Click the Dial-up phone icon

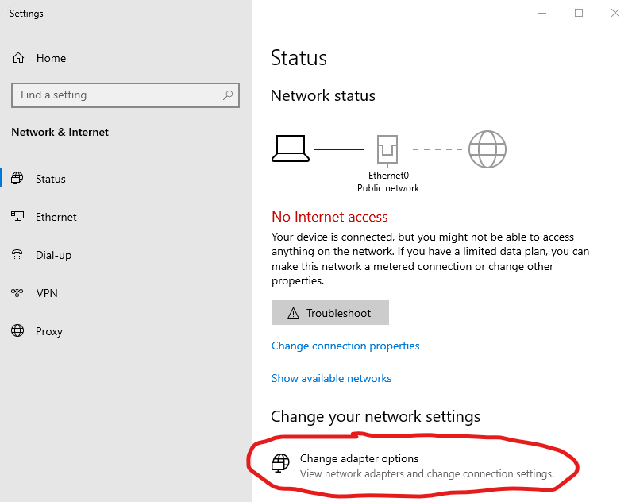[17, 254]
